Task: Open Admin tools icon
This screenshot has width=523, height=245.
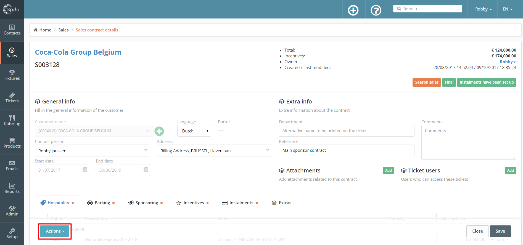Action: 12,208
